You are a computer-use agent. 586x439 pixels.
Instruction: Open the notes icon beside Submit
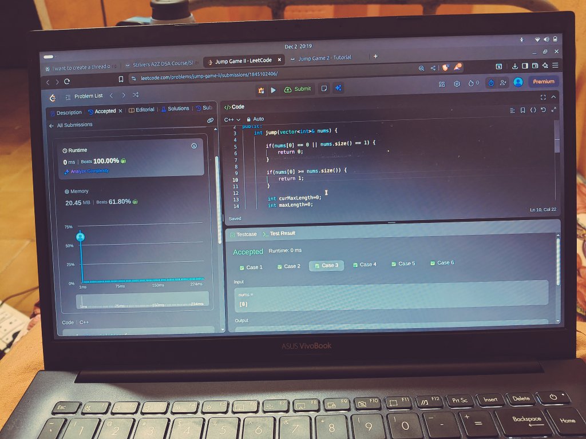[324, 88]
